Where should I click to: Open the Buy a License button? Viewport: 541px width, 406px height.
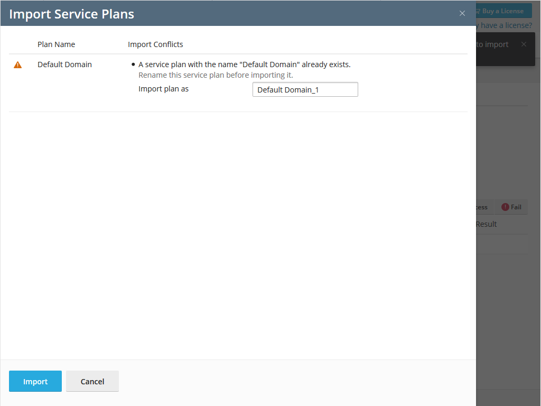point(502,11)
